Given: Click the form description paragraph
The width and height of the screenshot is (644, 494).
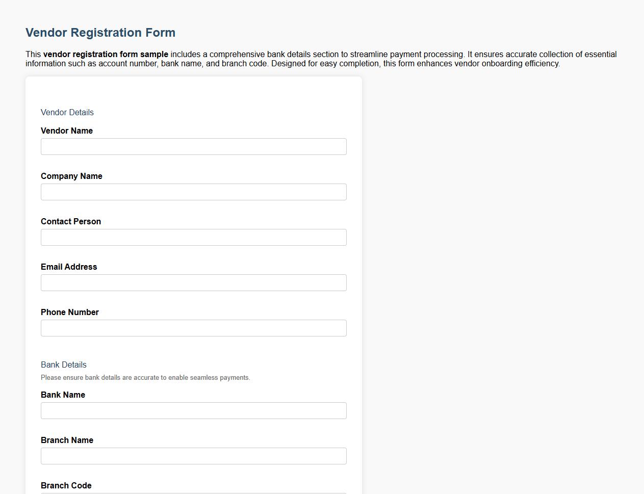Looking at the screenshot, I should [x=321, y=59].
